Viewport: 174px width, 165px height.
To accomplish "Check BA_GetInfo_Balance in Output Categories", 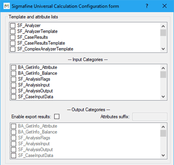I will 13,132.
